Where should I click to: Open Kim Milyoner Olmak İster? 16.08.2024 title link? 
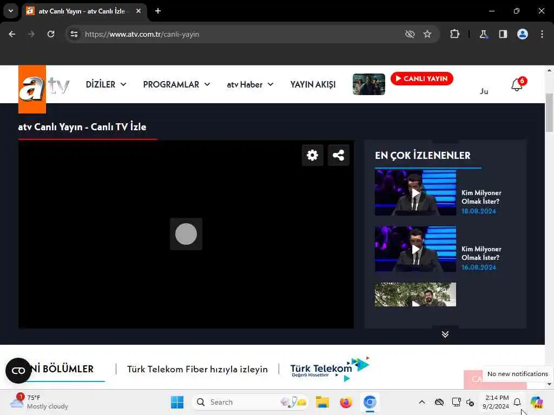click(x=481, y=253)
